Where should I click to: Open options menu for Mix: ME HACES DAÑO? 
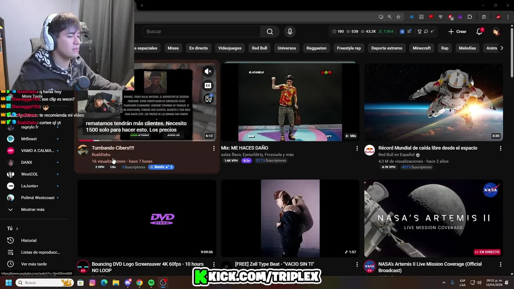tap(357, 149)
